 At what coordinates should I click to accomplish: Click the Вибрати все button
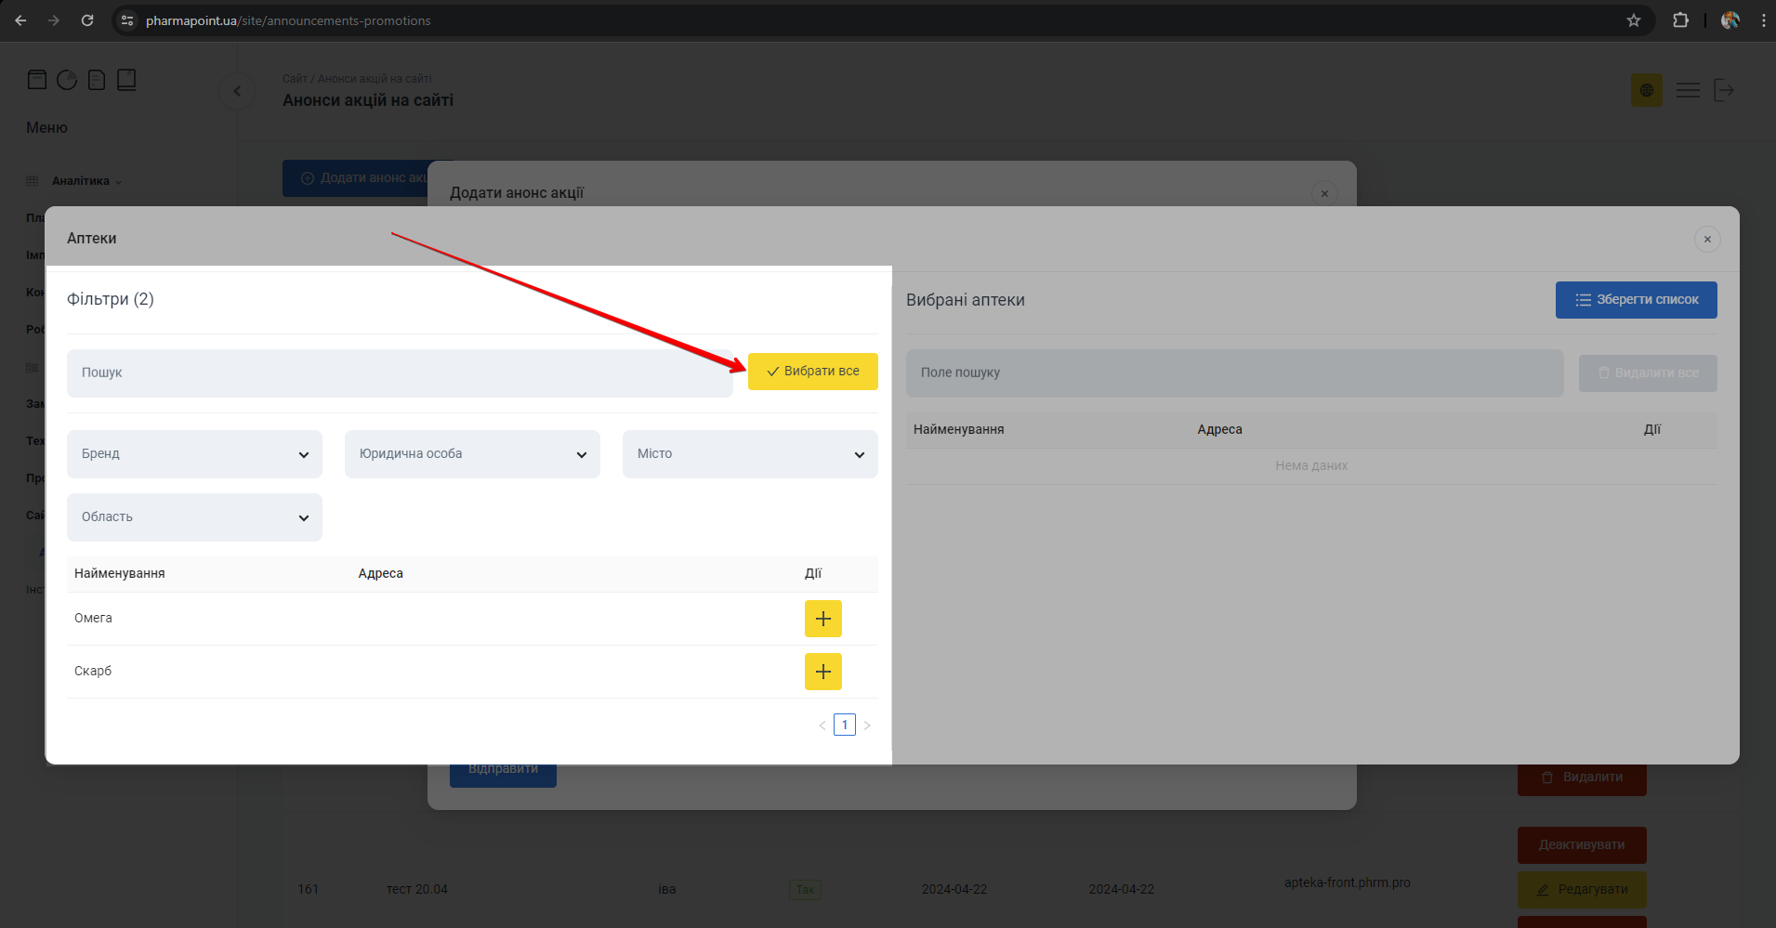[x=812, y=372]
